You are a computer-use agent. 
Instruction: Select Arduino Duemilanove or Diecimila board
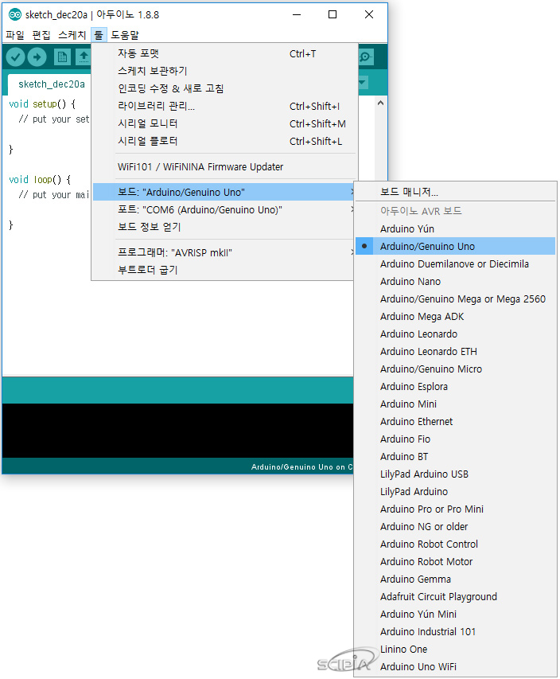point(455,263)
